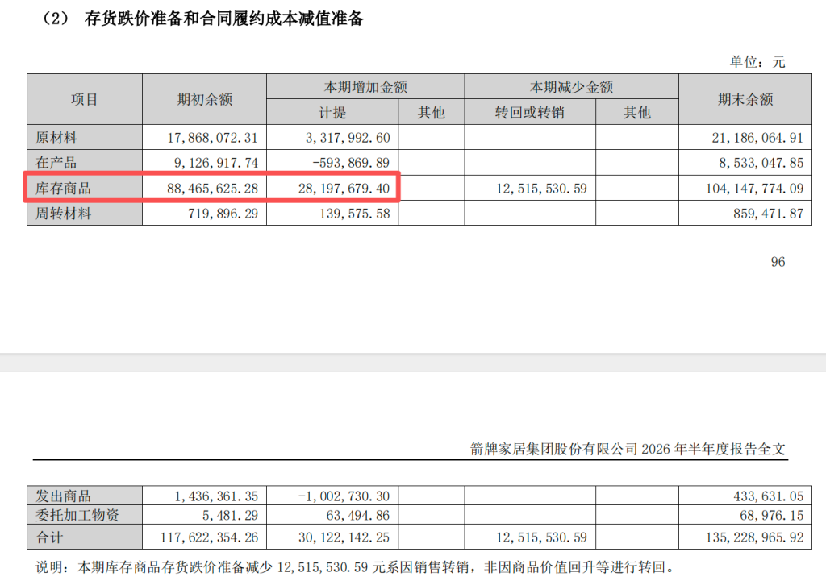826x581 pixels.
Task: Select the value 1,436,361.35
Action: coord(216,496)
